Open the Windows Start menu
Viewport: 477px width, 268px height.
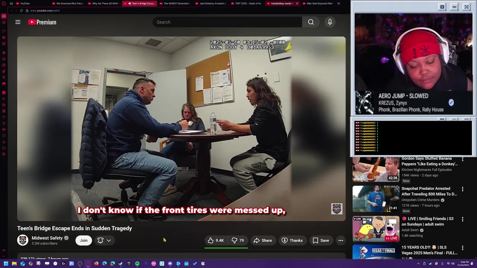(x=6, y=264)
